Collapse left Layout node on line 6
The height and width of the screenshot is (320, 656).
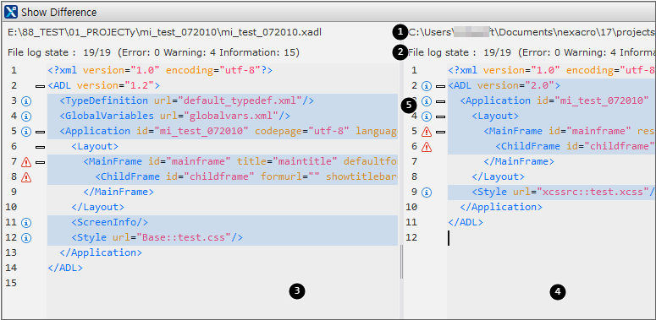pos(40,147)
